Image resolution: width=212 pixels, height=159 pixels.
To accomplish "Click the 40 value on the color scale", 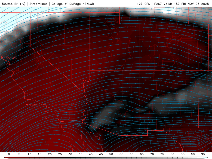I will 91,154.
